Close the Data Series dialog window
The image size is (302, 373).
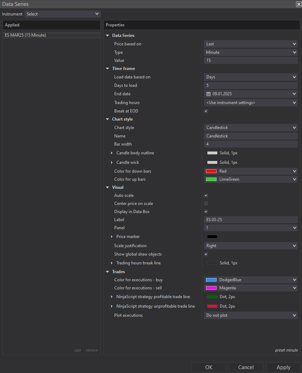[298, 4]
